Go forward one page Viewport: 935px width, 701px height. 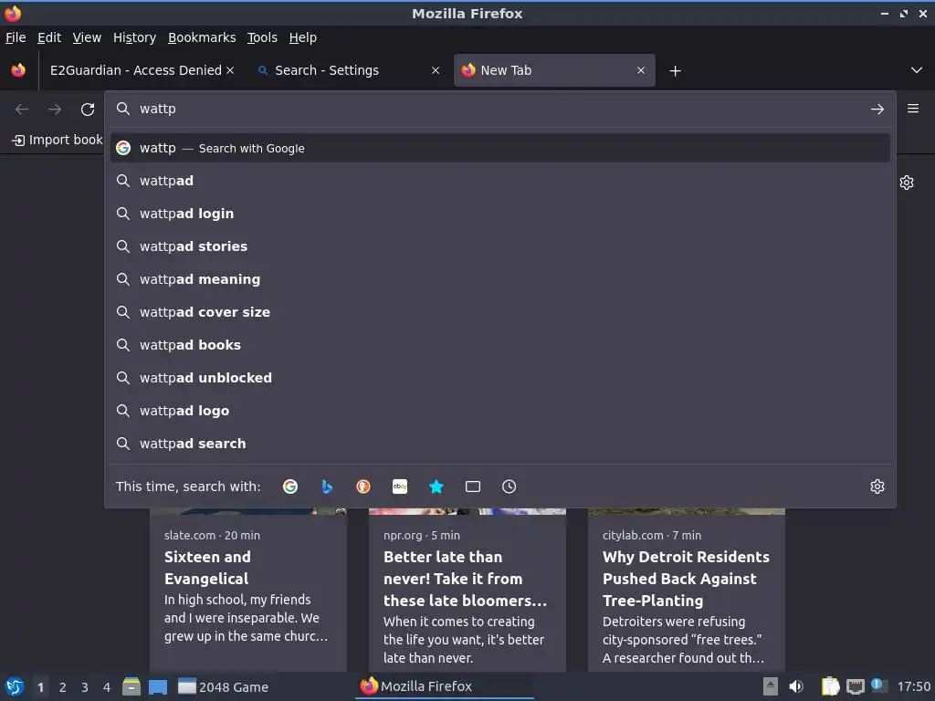coord(54,110)
